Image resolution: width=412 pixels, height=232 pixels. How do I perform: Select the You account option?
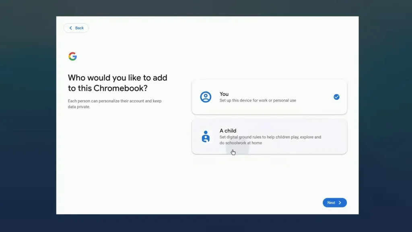point(269,97)
